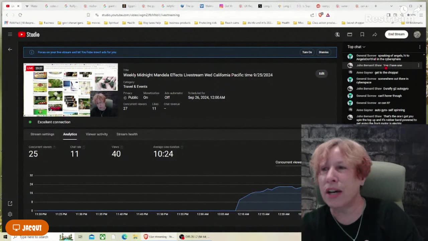Click the Average view duration value 10:24
The height and width of the screenshot is (241, 428).
click(163, 154)
